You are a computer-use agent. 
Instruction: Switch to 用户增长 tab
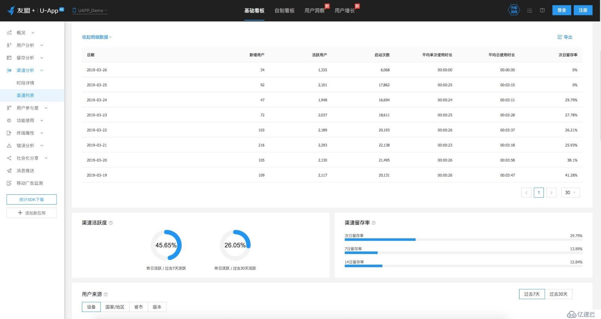344,11
